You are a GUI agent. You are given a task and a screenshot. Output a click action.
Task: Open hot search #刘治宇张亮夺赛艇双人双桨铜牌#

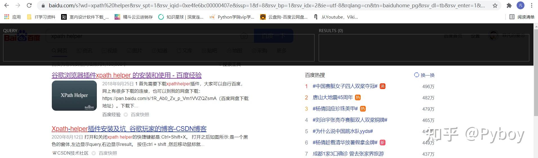[350, 120]
